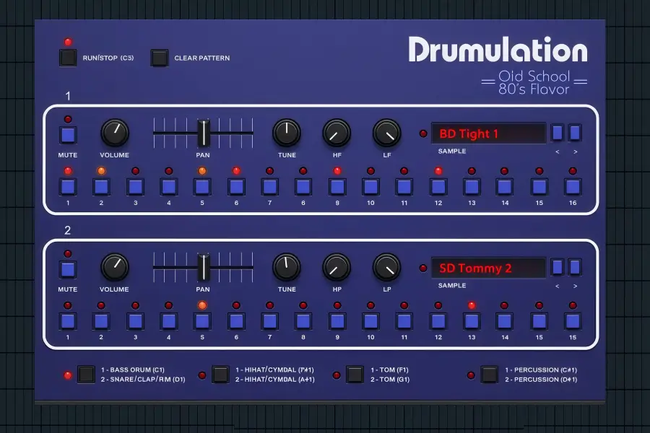Toggle step 9 in channel 2
Viewport: 650px width, 433px height.
pos(337,321)
